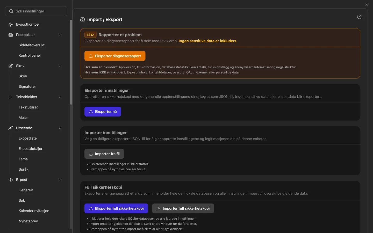Close the settings window with X
This screenshot has width=373, height=233.
tap(367, 5)
